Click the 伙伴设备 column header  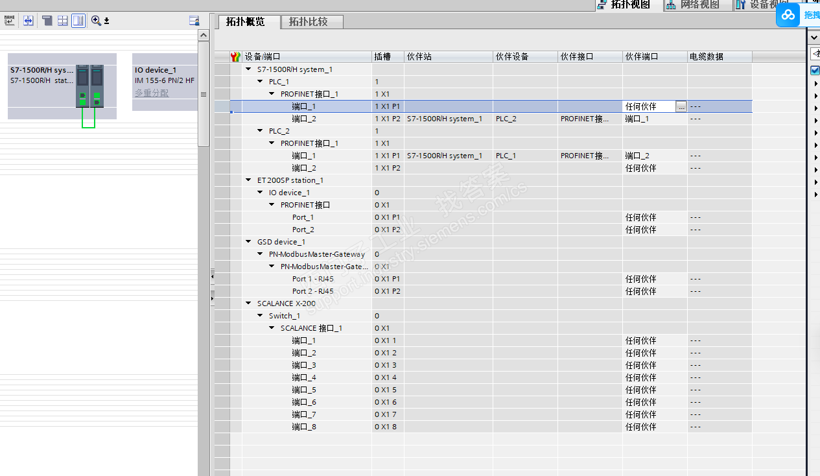click(525, 57)
